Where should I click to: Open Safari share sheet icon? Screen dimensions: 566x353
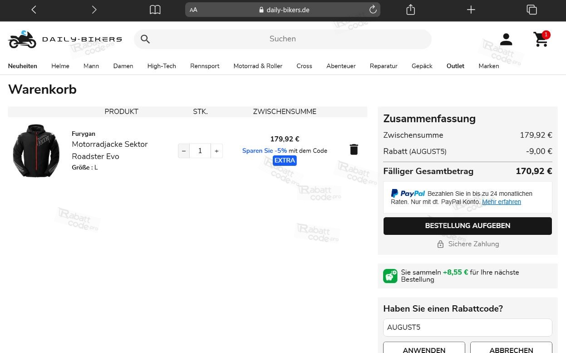point(411,10)
